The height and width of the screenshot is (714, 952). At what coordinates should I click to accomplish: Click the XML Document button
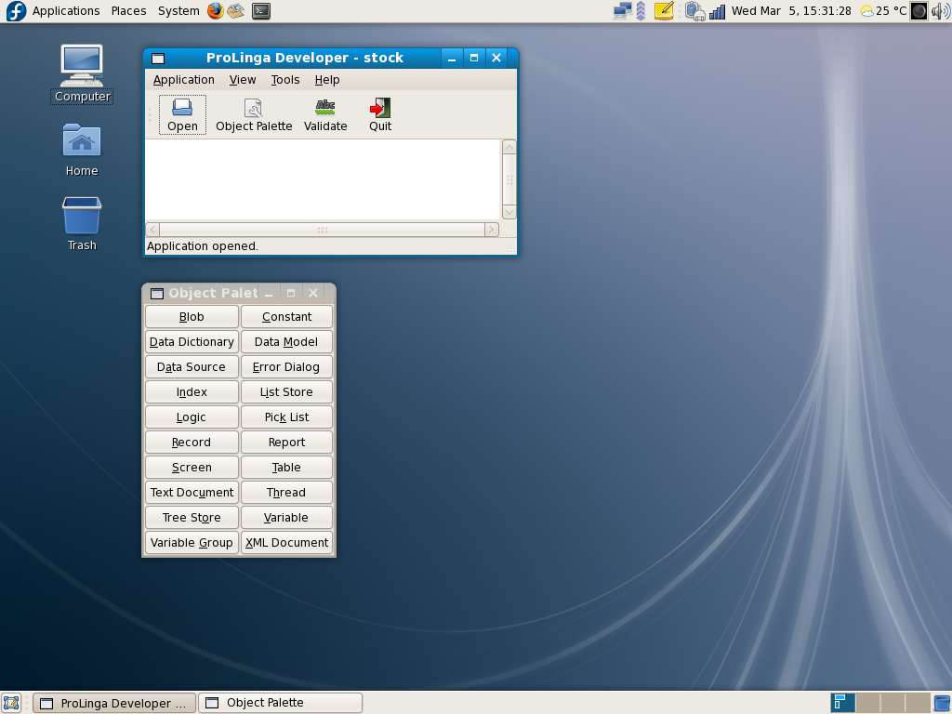(286, 543)
